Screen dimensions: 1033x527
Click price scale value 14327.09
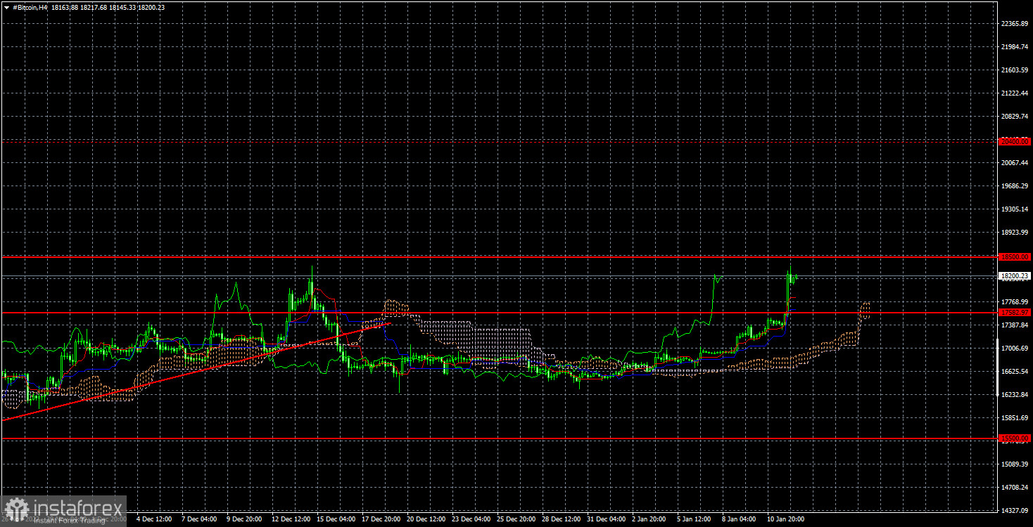[x=1015, y=511]
